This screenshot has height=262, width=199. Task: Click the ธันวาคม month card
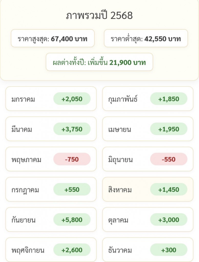click(x=148, y=250)
